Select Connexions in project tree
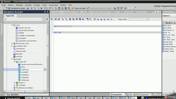The image size is (176, 99). (20, 49)
